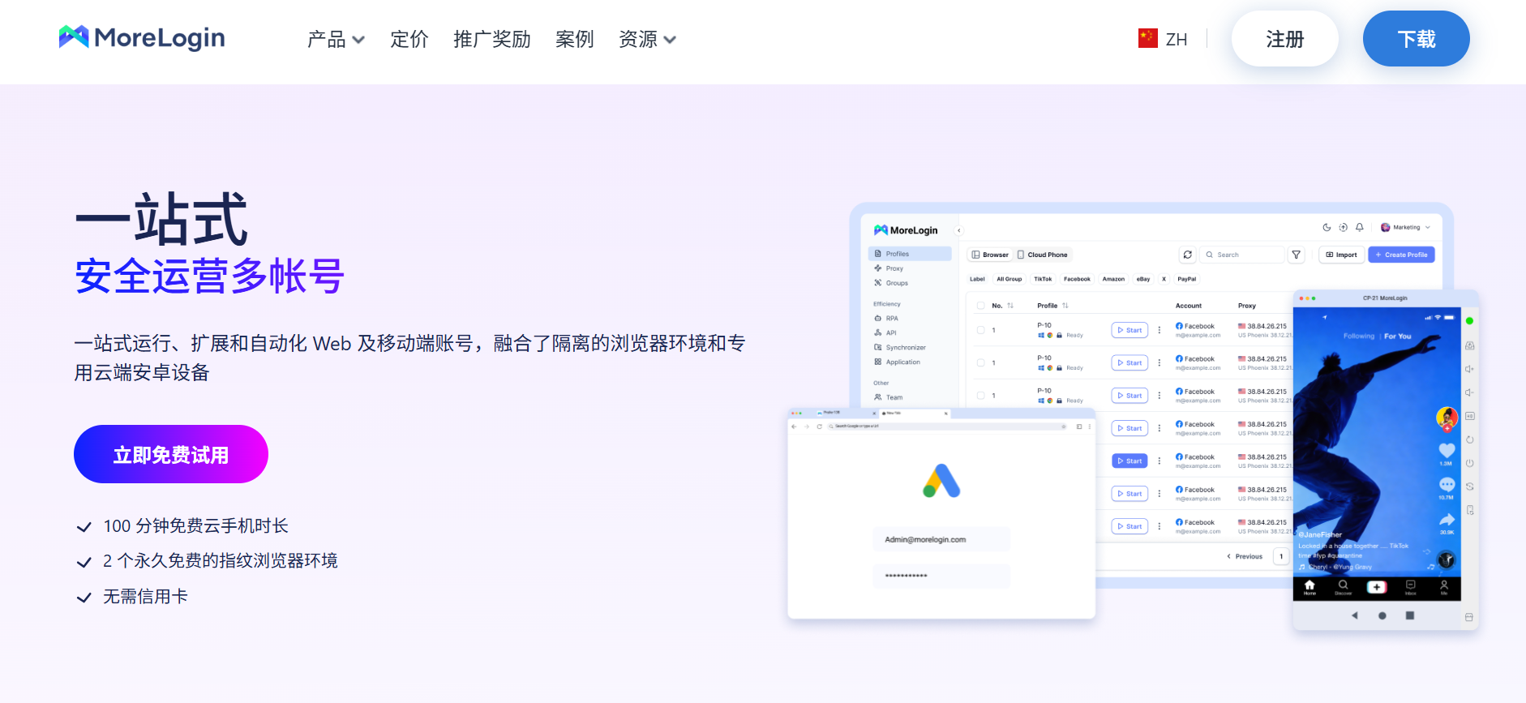
Task: Tick the first profile row checkbox
Action: (980, 330)
